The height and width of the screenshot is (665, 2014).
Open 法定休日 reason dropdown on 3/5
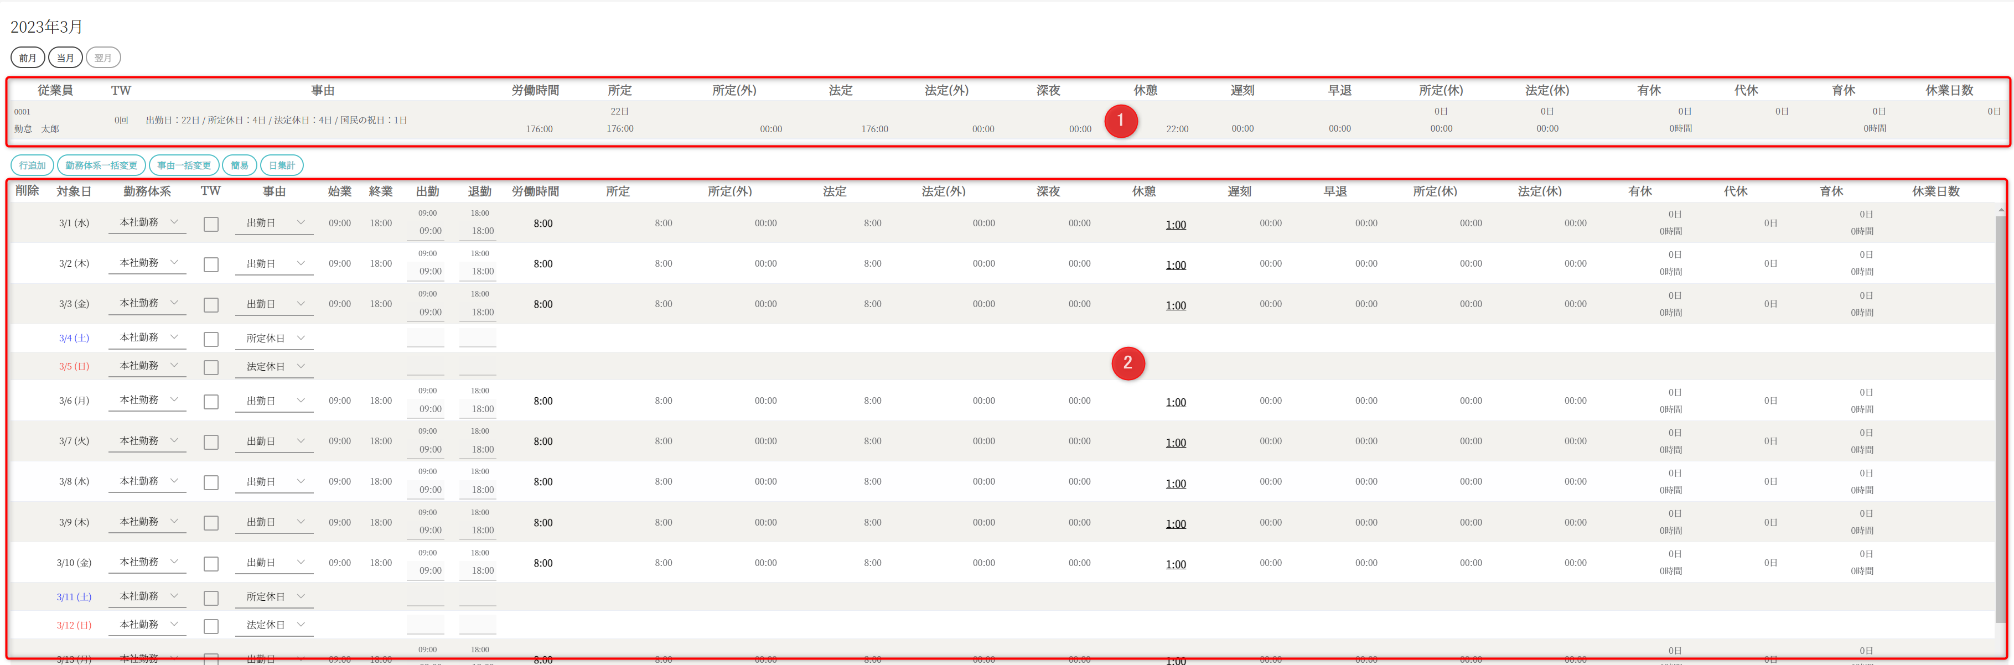[x=275, y=366]
